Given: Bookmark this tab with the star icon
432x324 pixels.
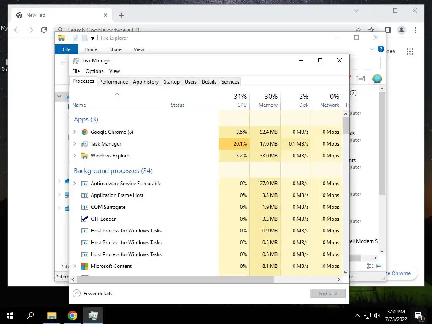Looking at the screenshot, I should (371, 30).
